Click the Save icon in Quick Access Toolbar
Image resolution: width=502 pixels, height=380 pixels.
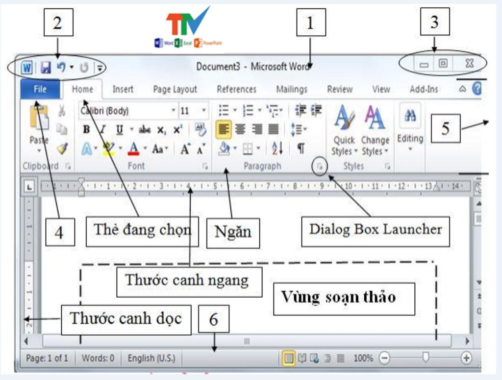pos(46,68)
